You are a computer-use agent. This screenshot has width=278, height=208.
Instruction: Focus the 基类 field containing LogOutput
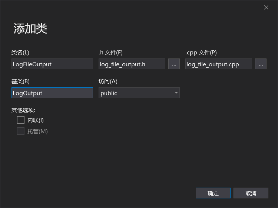(x=52, y=93)
